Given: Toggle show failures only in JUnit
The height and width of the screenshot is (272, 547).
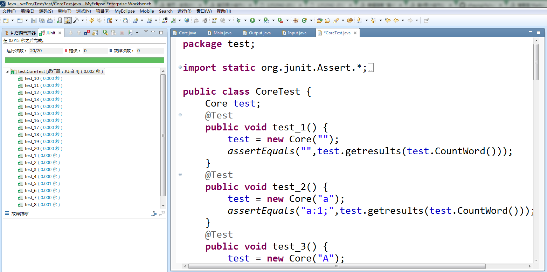Looking at the screenshot, I should [x=86, y=33].
